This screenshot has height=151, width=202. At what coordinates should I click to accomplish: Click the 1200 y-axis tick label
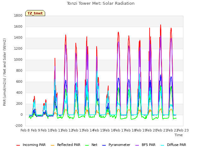[18, 49]
